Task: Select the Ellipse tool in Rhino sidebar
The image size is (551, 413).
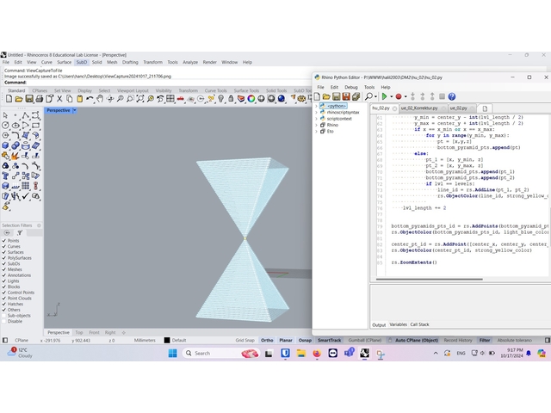Action: (x=15, y=126)
